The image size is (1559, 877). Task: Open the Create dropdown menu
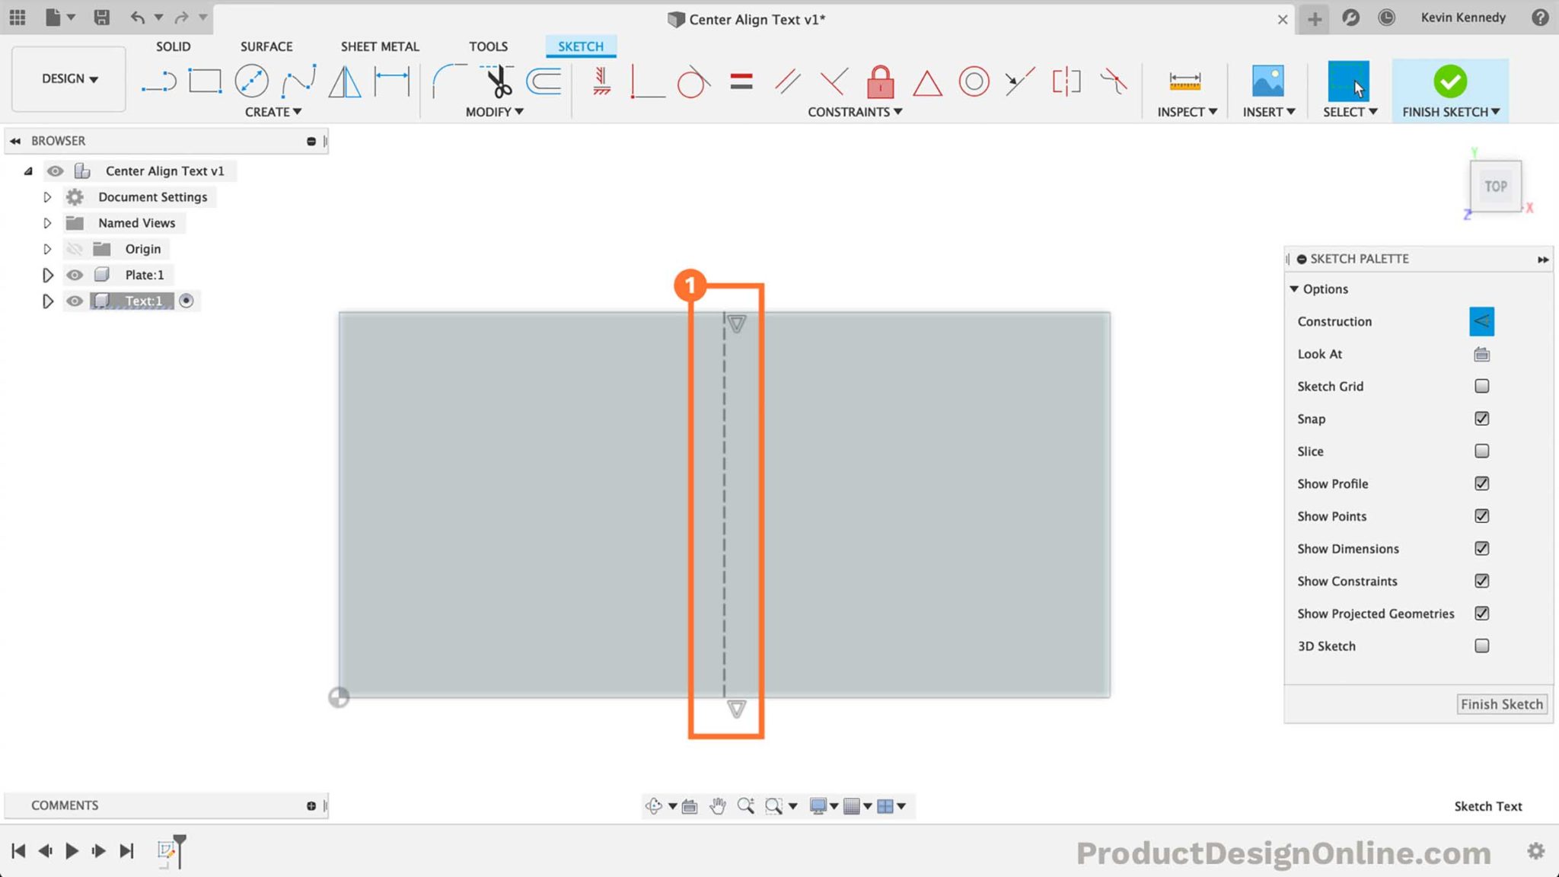pyautogui.click(x=273, y=111)
